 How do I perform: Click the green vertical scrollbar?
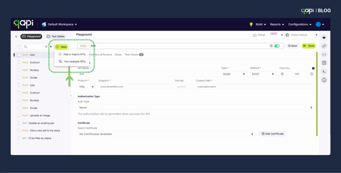pyautogui.click(x=317, y=94)
